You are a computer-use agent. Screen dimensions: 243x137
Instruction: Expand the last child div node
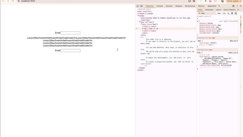click(x=143, y=31)
